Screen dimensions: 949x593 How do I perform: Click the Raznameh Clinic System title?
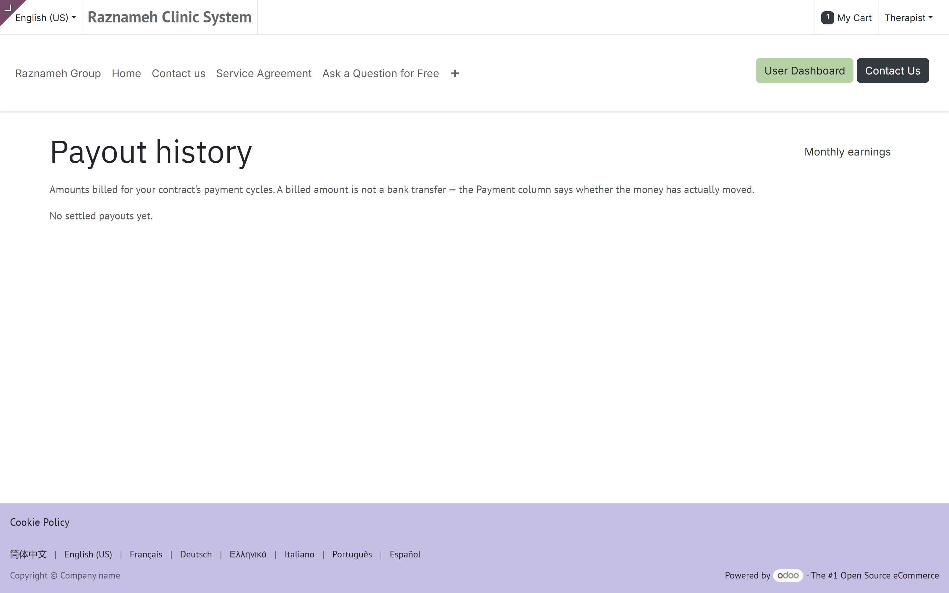[x=169, y=17]
